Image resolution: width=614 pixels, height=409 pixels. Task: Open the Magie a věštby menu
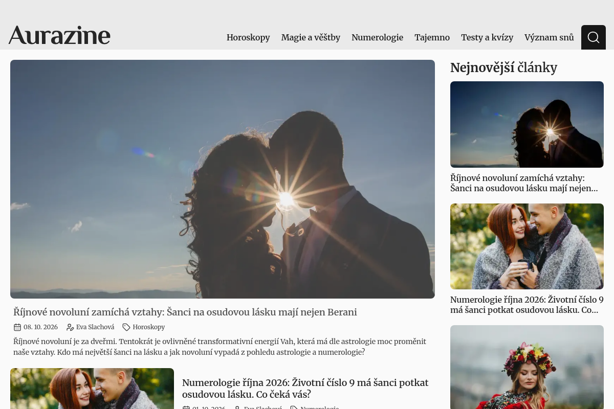311,37
